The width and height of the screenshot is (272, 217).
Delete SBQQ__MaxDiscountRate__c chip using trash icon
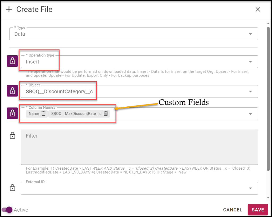pos(106,114)
